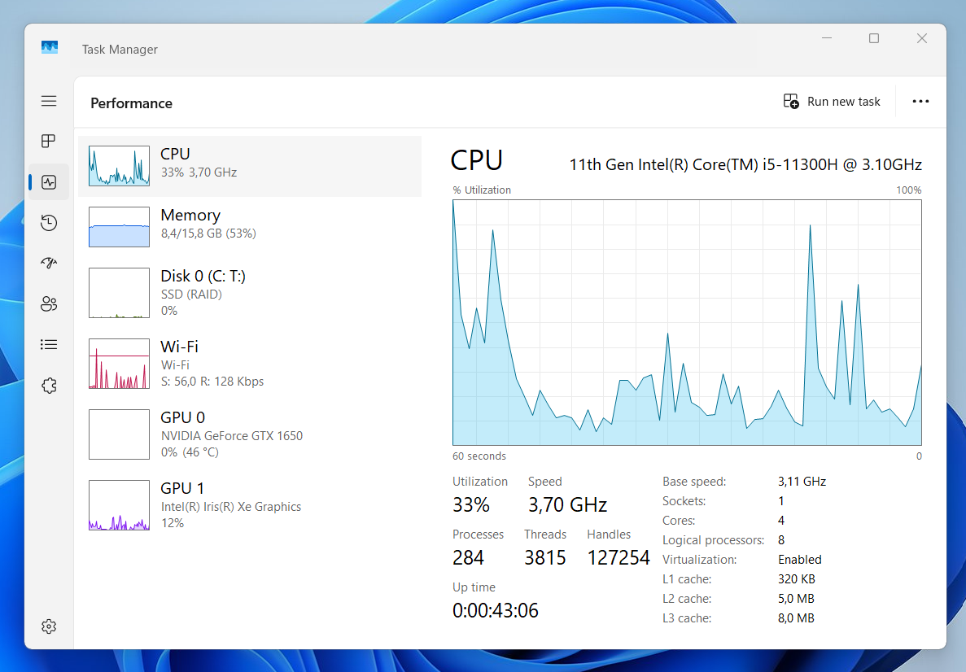Open the three-dots more options menu

point(920,102)
